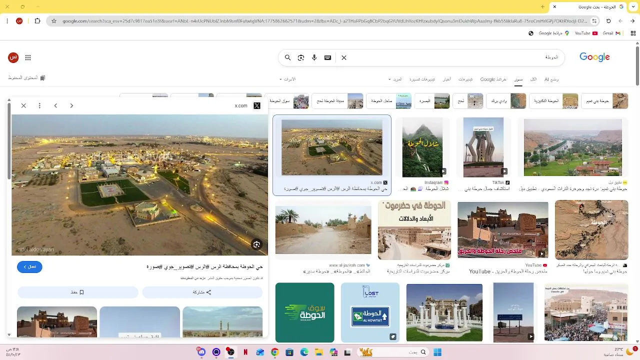
Task: Close the image preview panel
Action: tap(23, 105)
